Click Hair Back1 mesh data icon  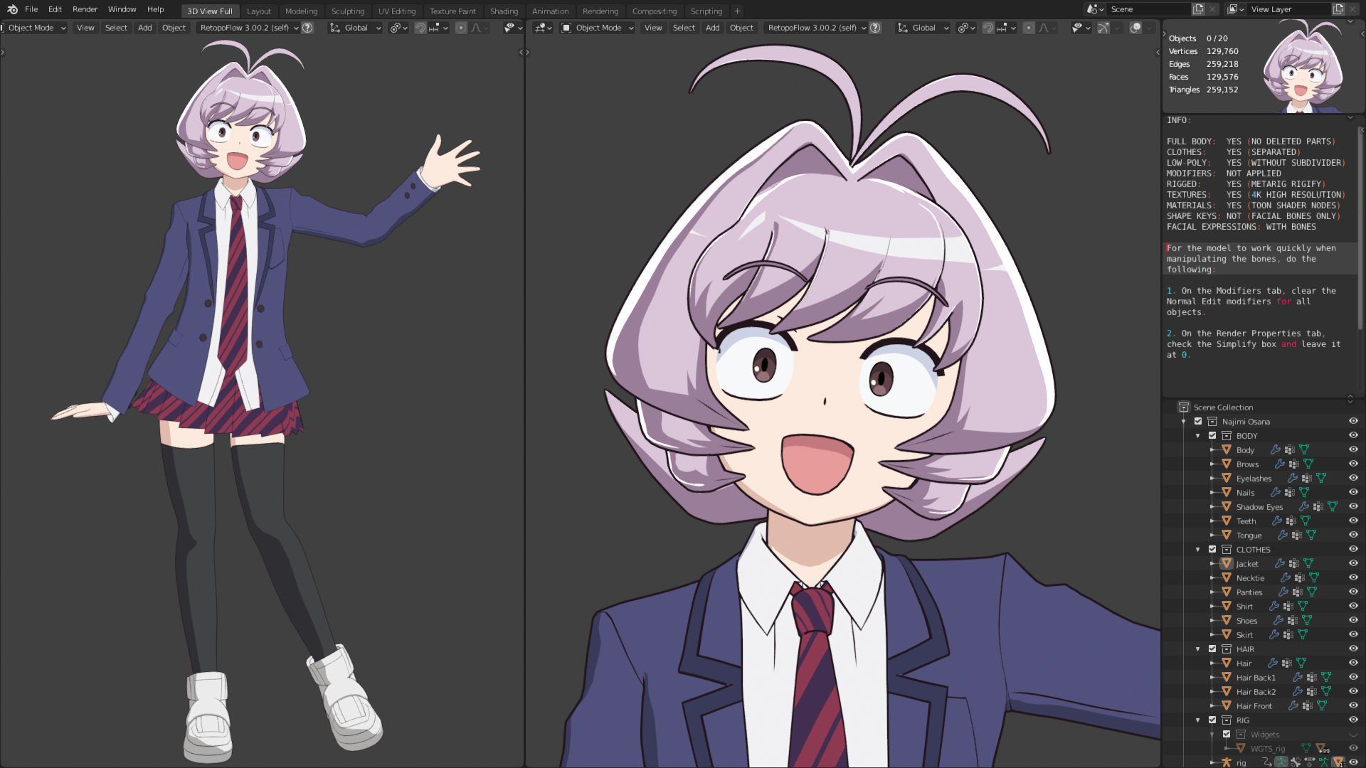point(1326,677)
